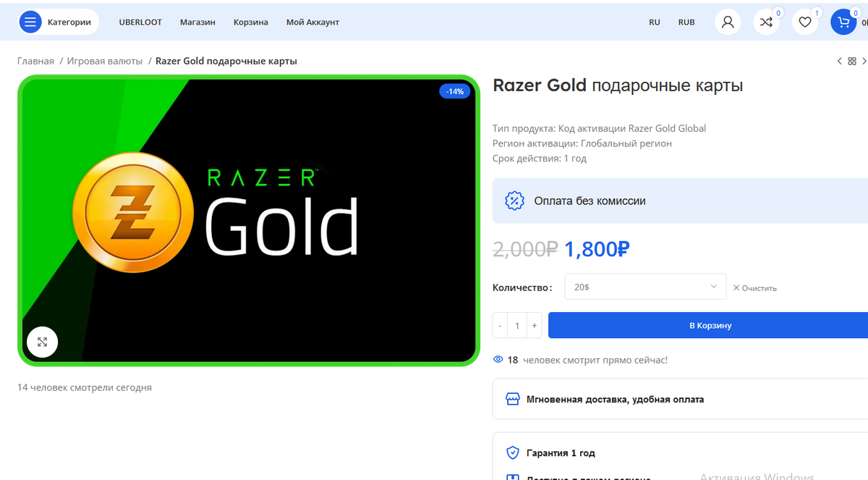Go to Игровая валюты breadcrumb
Image resolution: width=868 pixels, height=480 pixels.
tap(105, 61)
